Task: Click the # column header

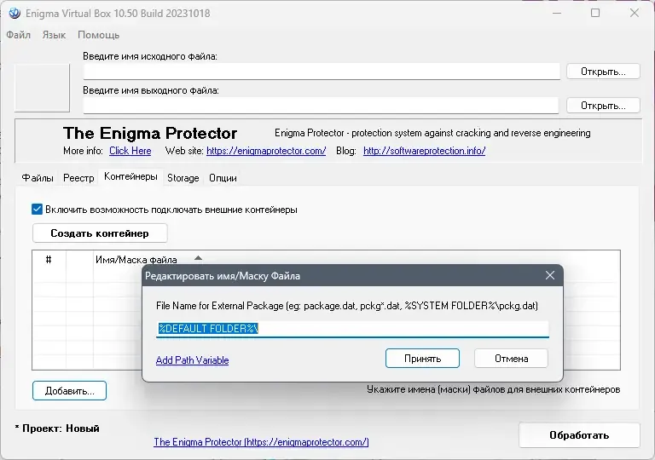Action: [49, 260]
